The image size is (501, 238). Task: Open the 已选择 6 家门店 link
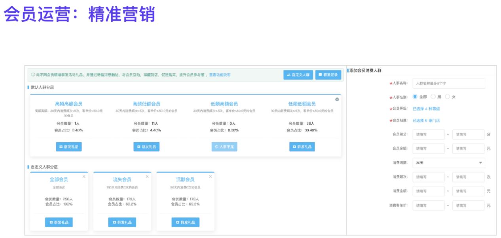[426, 120]
